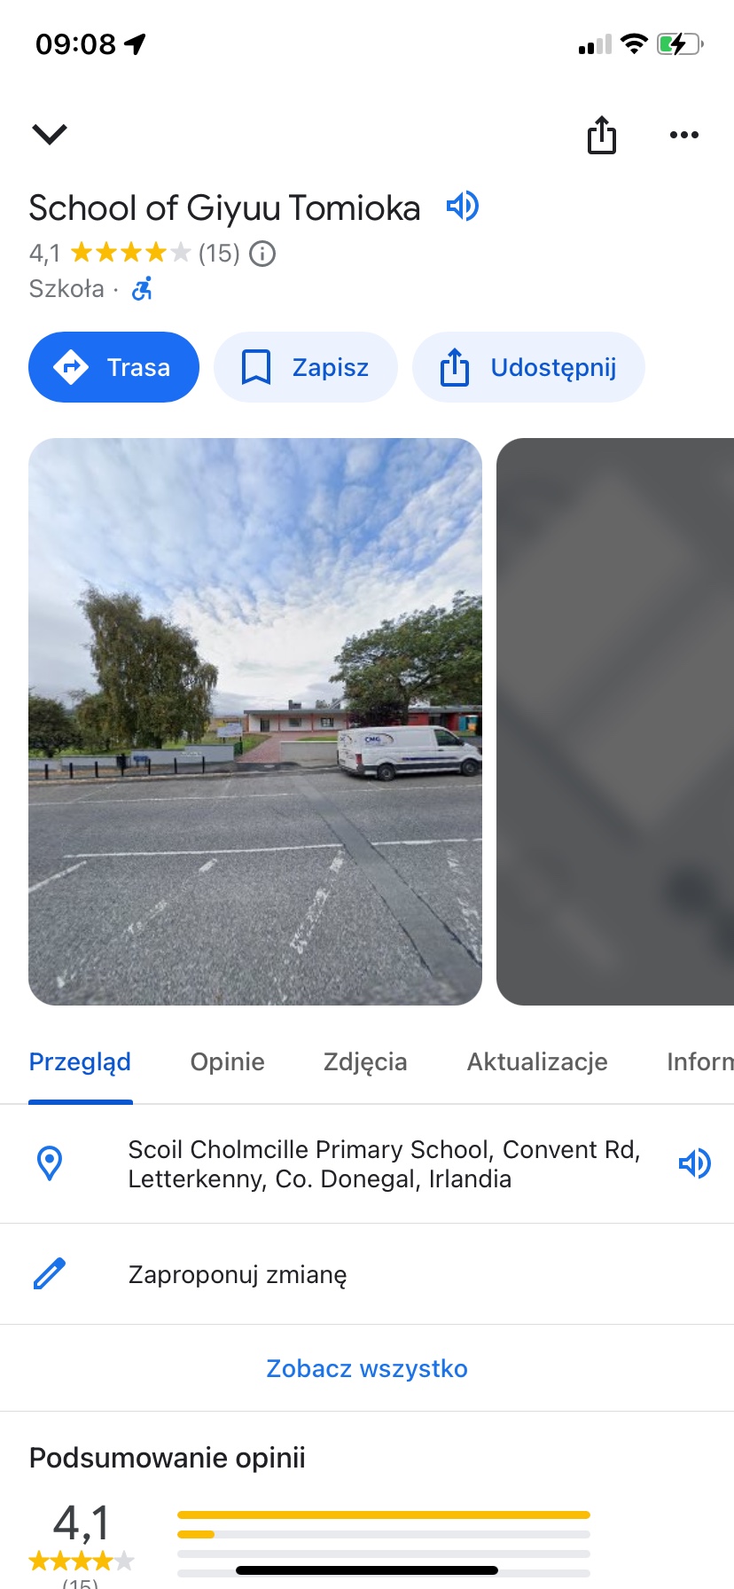Switch to the Zdjęcia tab
734x1589 pixels.
tap(365, 1062)
